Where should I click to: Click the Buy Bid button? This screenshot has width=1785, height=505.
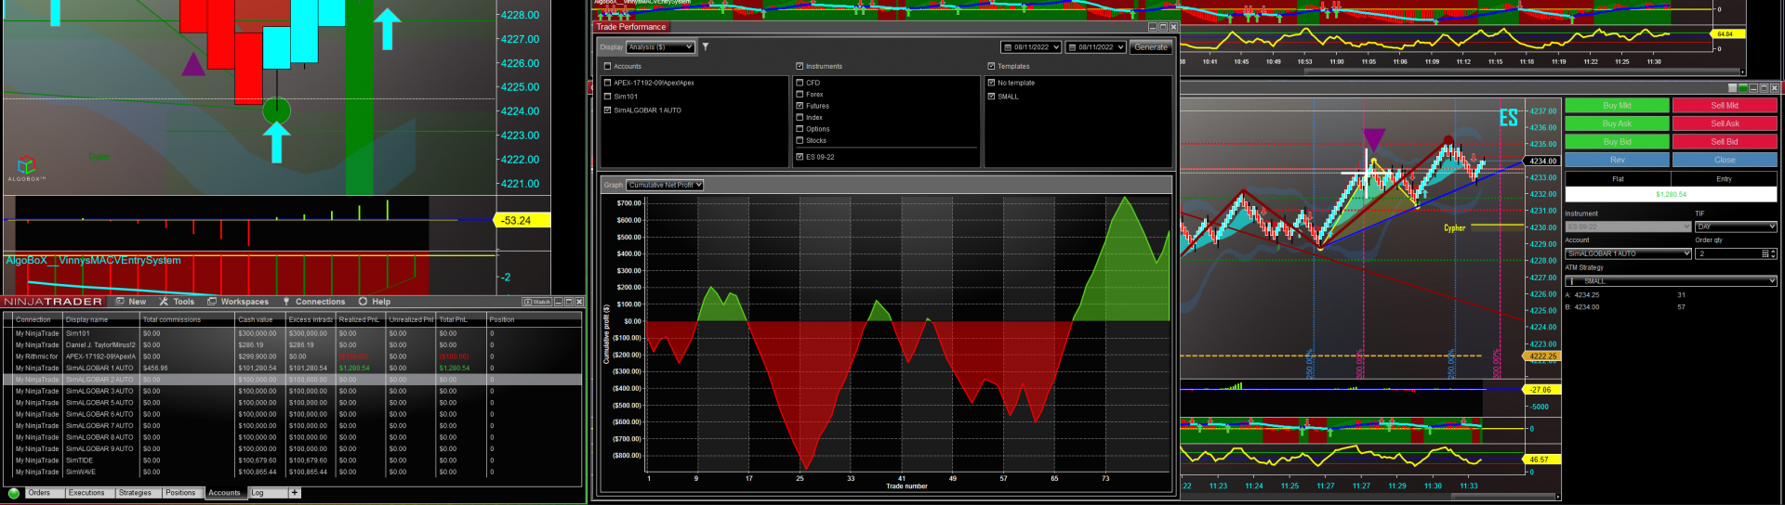(1618, 142)
